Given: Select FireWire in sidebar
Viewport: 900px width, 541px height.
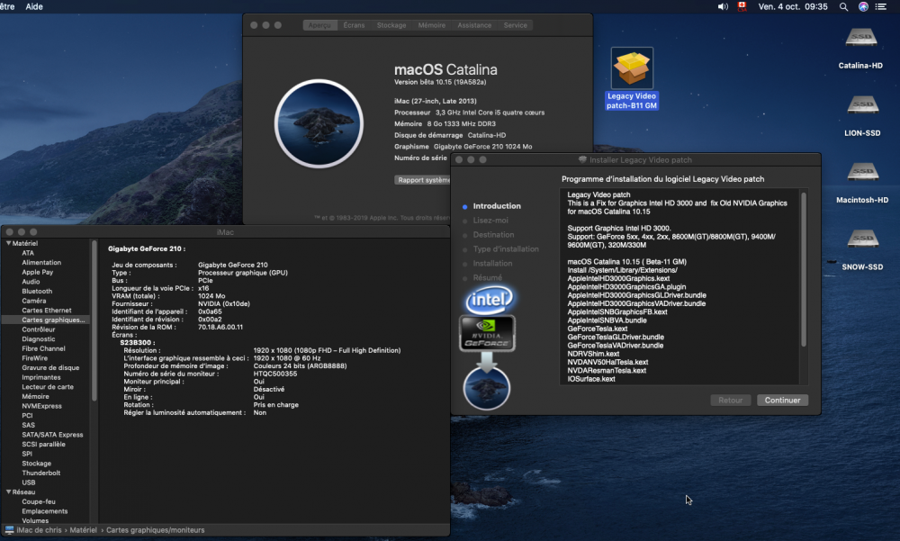Looking at the screenshot, I should [34, 358].
